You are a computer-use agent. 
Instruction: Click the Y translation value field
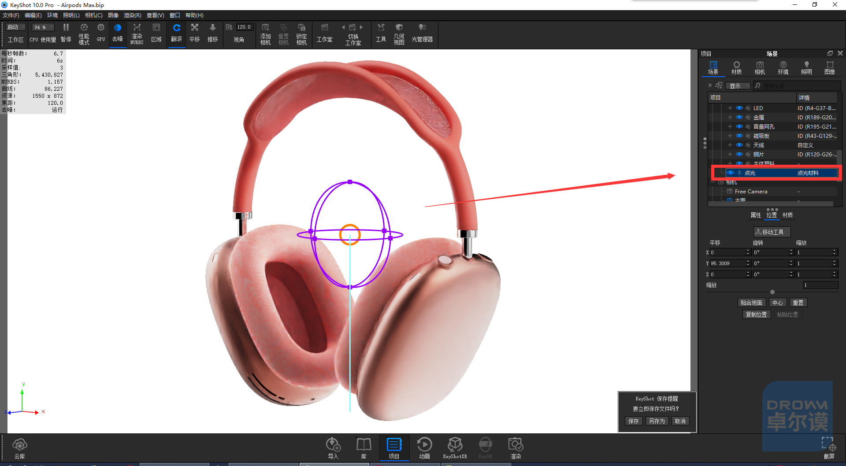pos(727,263)
